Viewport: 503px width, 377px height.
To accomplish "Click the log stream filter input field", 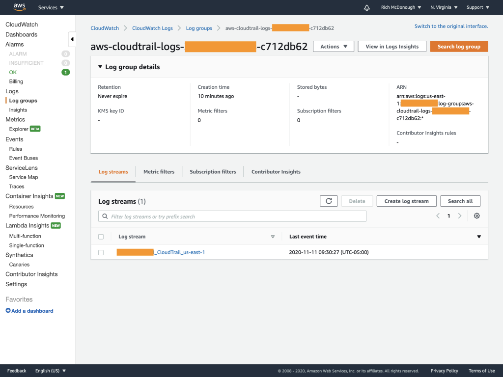I will [232, 215].
